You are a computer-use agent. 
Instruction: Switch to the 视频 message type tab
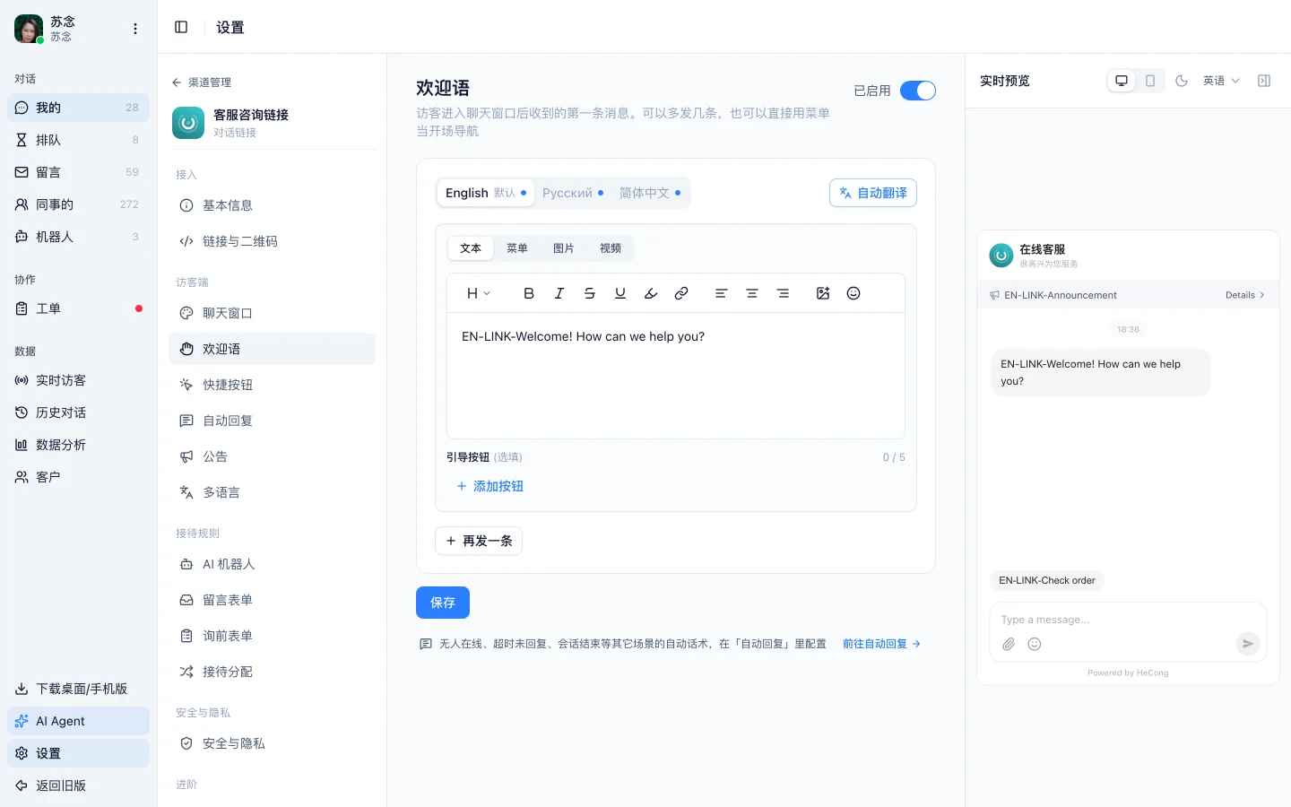[x=611, y=248]
